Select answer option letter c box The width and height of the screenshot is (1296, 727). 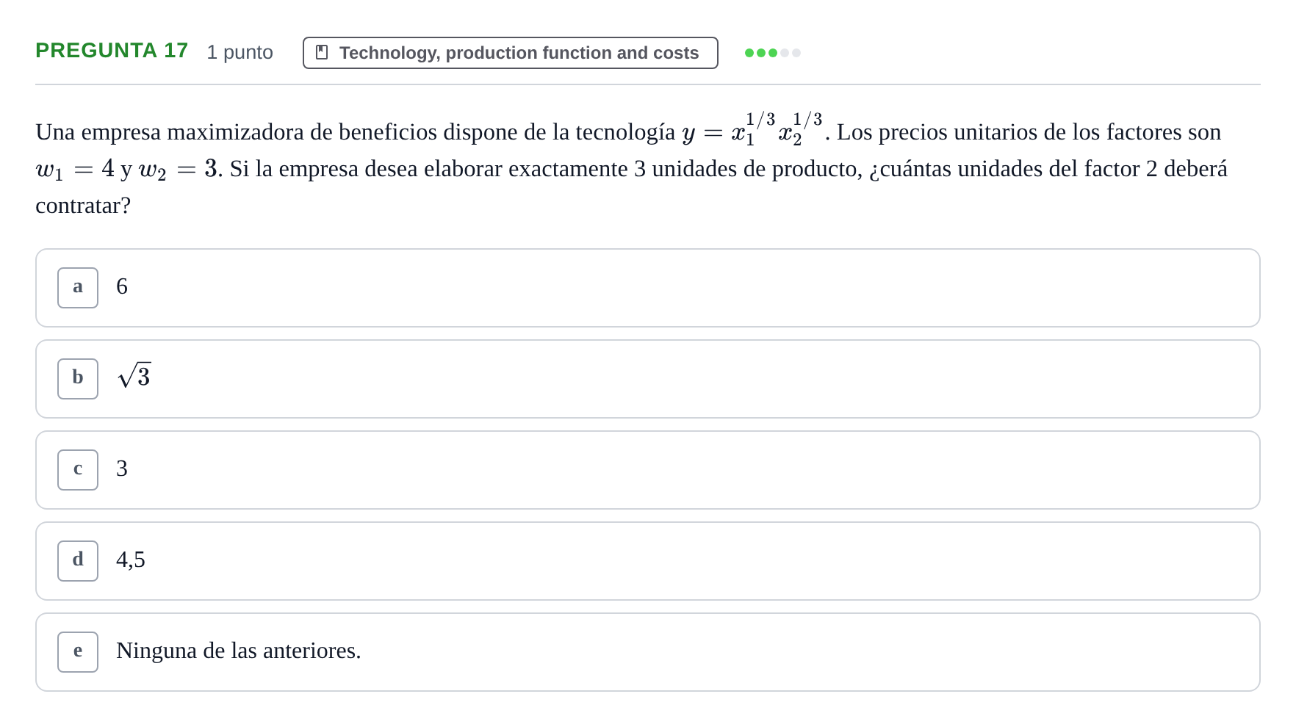click(x=78, y=470)
